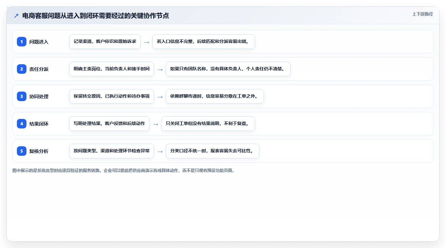Viewport: 446px width, 248px height.
Task: Select the step 1 number badge
Action: pos(22,42)
